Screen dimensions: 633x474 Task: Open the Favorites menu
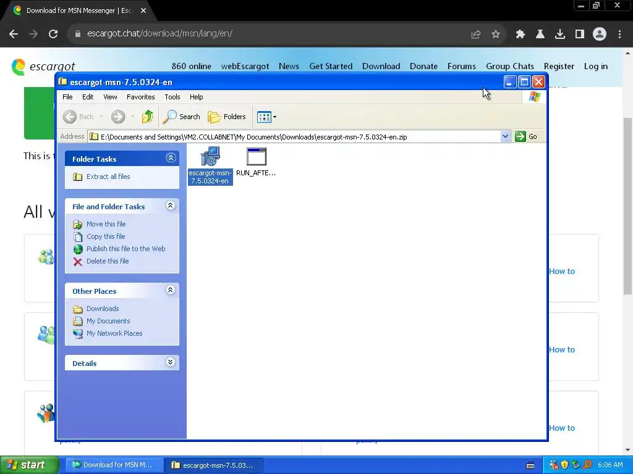tap(140, 97)
